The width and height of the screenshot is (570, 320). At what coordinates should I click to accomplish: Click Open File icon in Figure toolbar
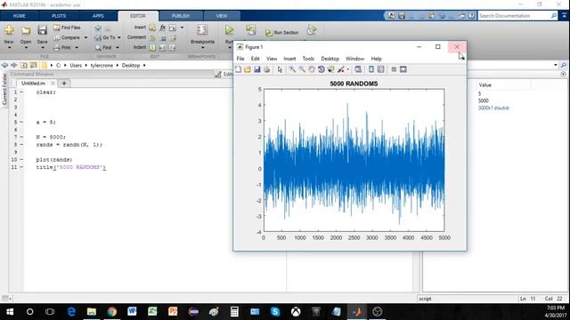pyautogui.click(x=248, y=69)
